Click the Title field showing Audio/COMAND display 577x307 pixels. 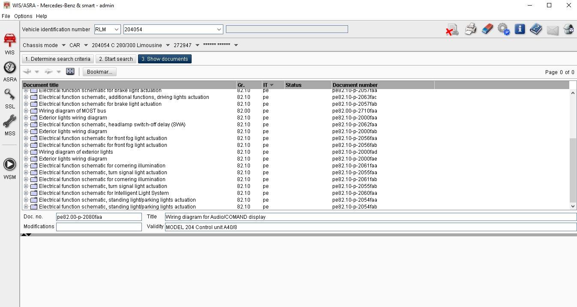click(x=371, y=217)
